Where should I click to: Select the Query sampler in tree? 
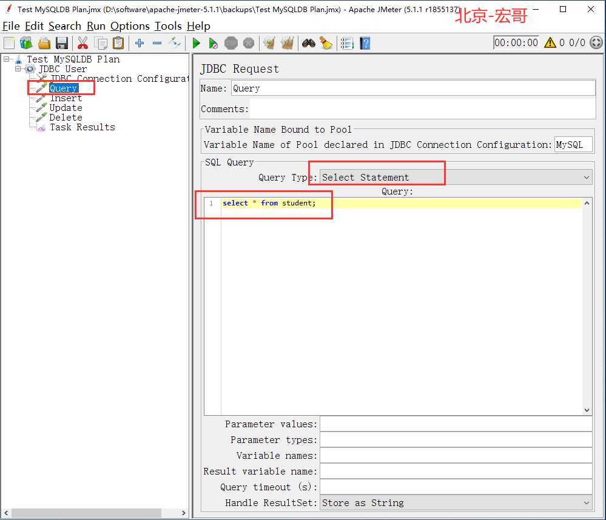[x=64, y=88]
